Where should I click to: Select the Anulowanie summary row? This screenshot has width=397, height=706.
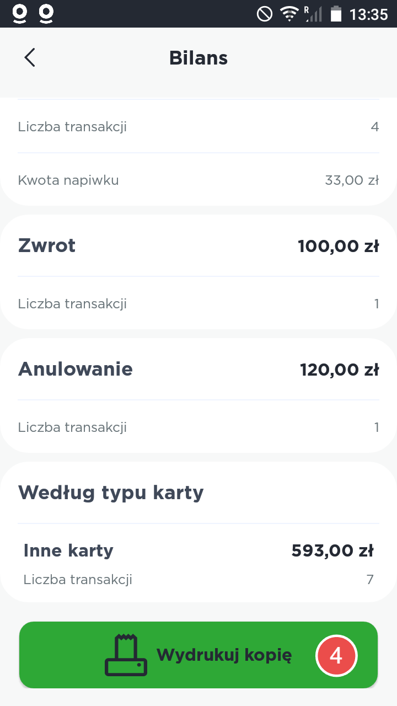(x=198, y=369)
